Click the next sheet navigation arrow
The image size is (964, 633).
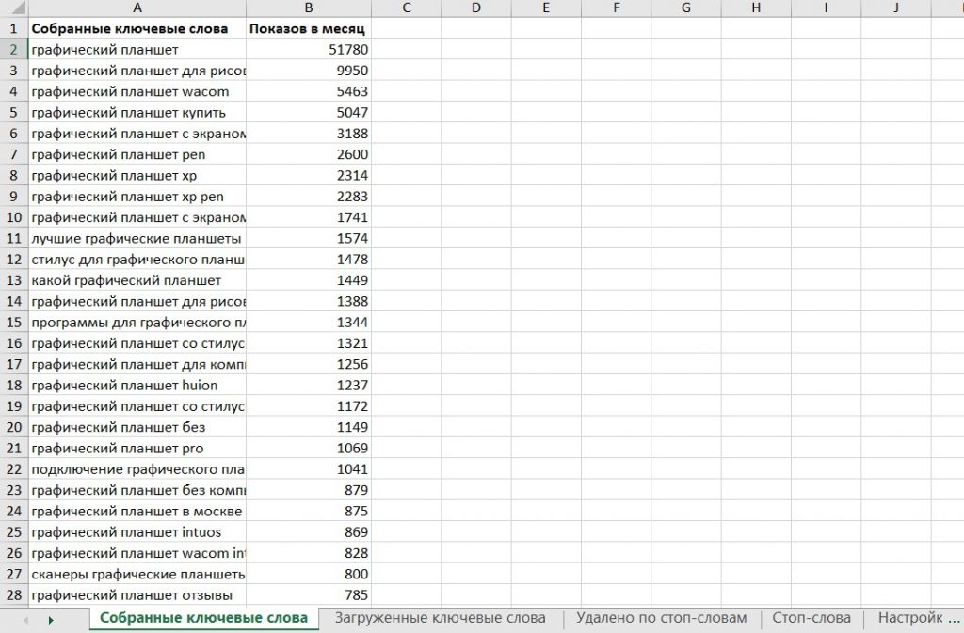coord(50,620)
